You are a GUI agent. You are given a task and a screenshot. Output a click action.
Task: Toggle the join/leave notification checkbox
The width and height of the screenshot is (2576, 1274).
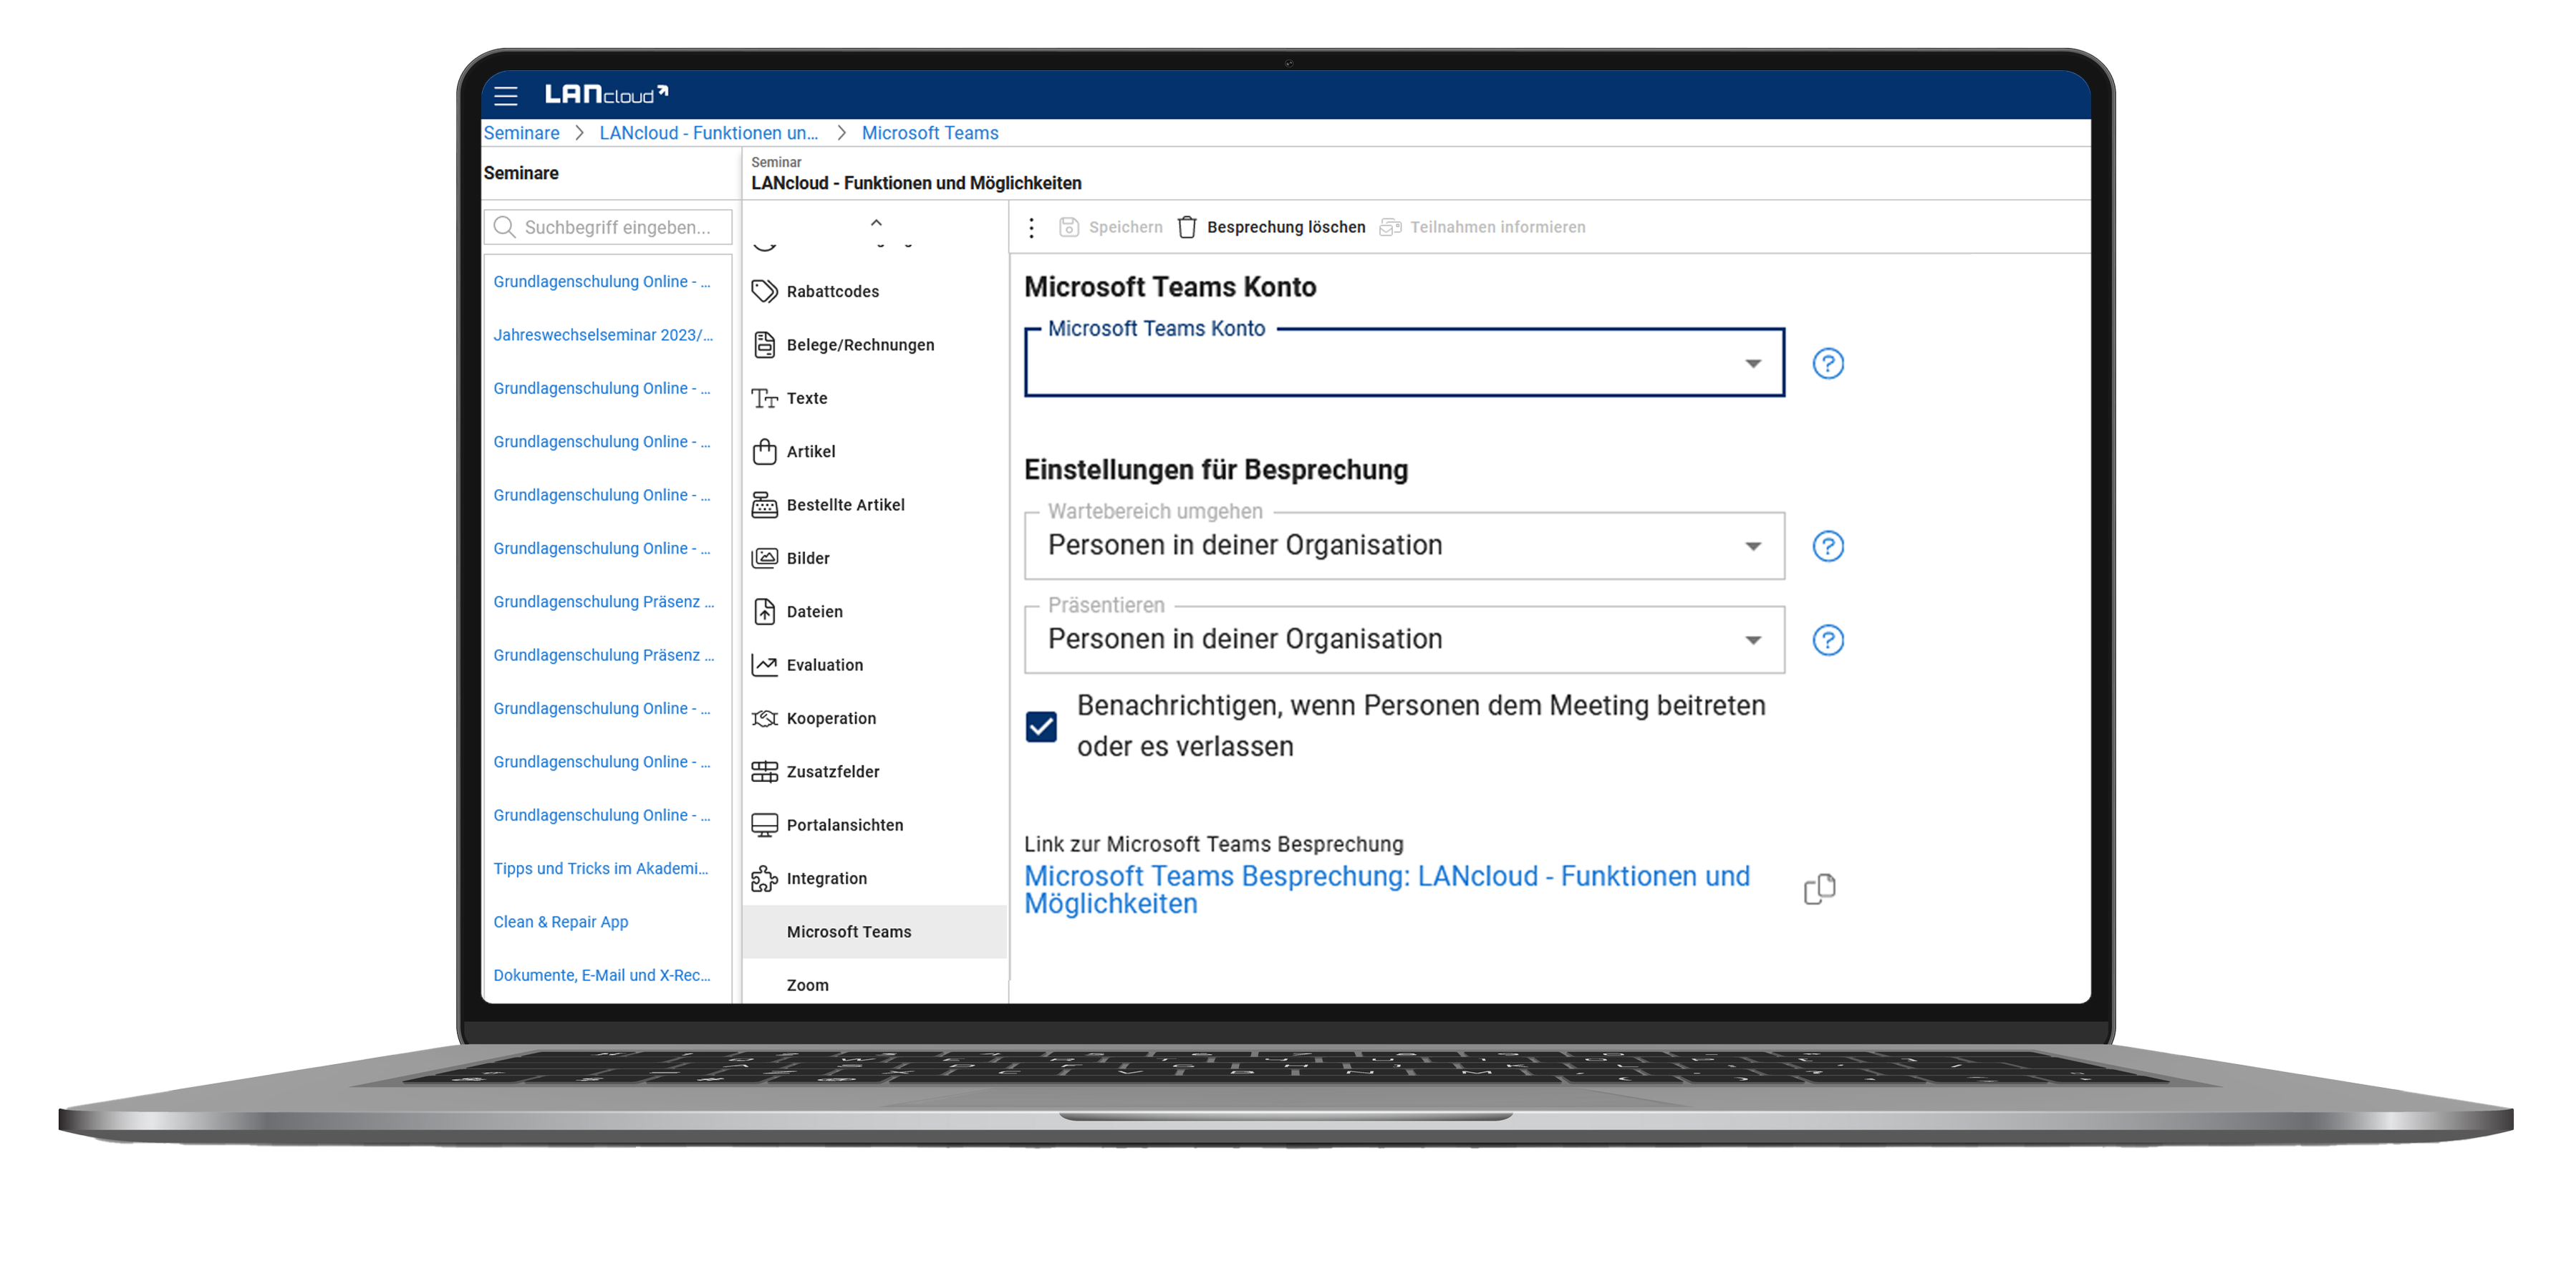pyautogui.click(x=1040, y=726)
